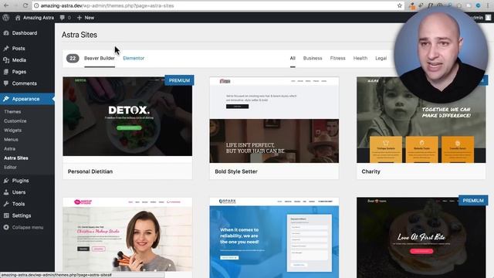Click the Settings sliders icon
Screen dimensions: 494x278
6,215
